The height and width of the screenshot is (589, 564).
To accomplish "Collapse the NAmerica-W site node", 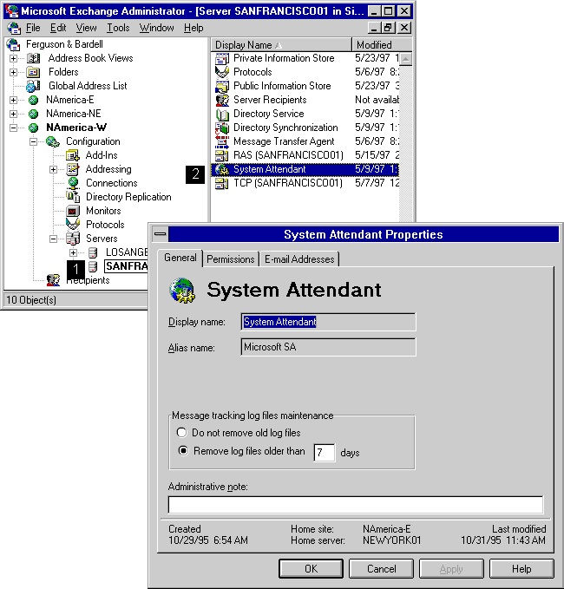I will (x=14, y=128).
